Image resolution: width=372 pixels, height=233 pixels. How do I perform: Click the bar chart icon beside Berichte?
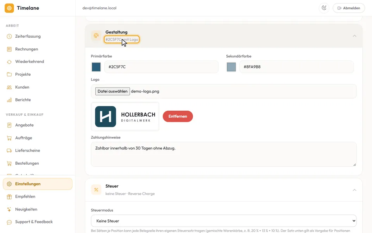(9, 100)
